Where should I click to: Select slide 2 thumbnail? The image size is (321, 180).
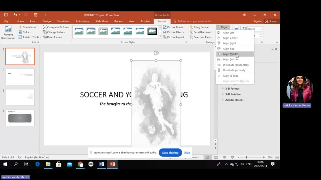coord(20,77)
